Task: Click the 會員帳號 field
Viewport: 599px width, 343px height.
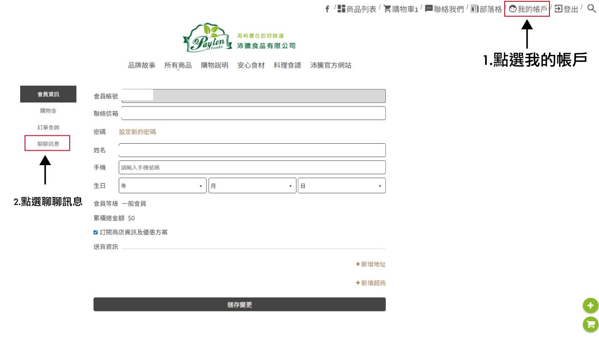Action: pos(253,96)
